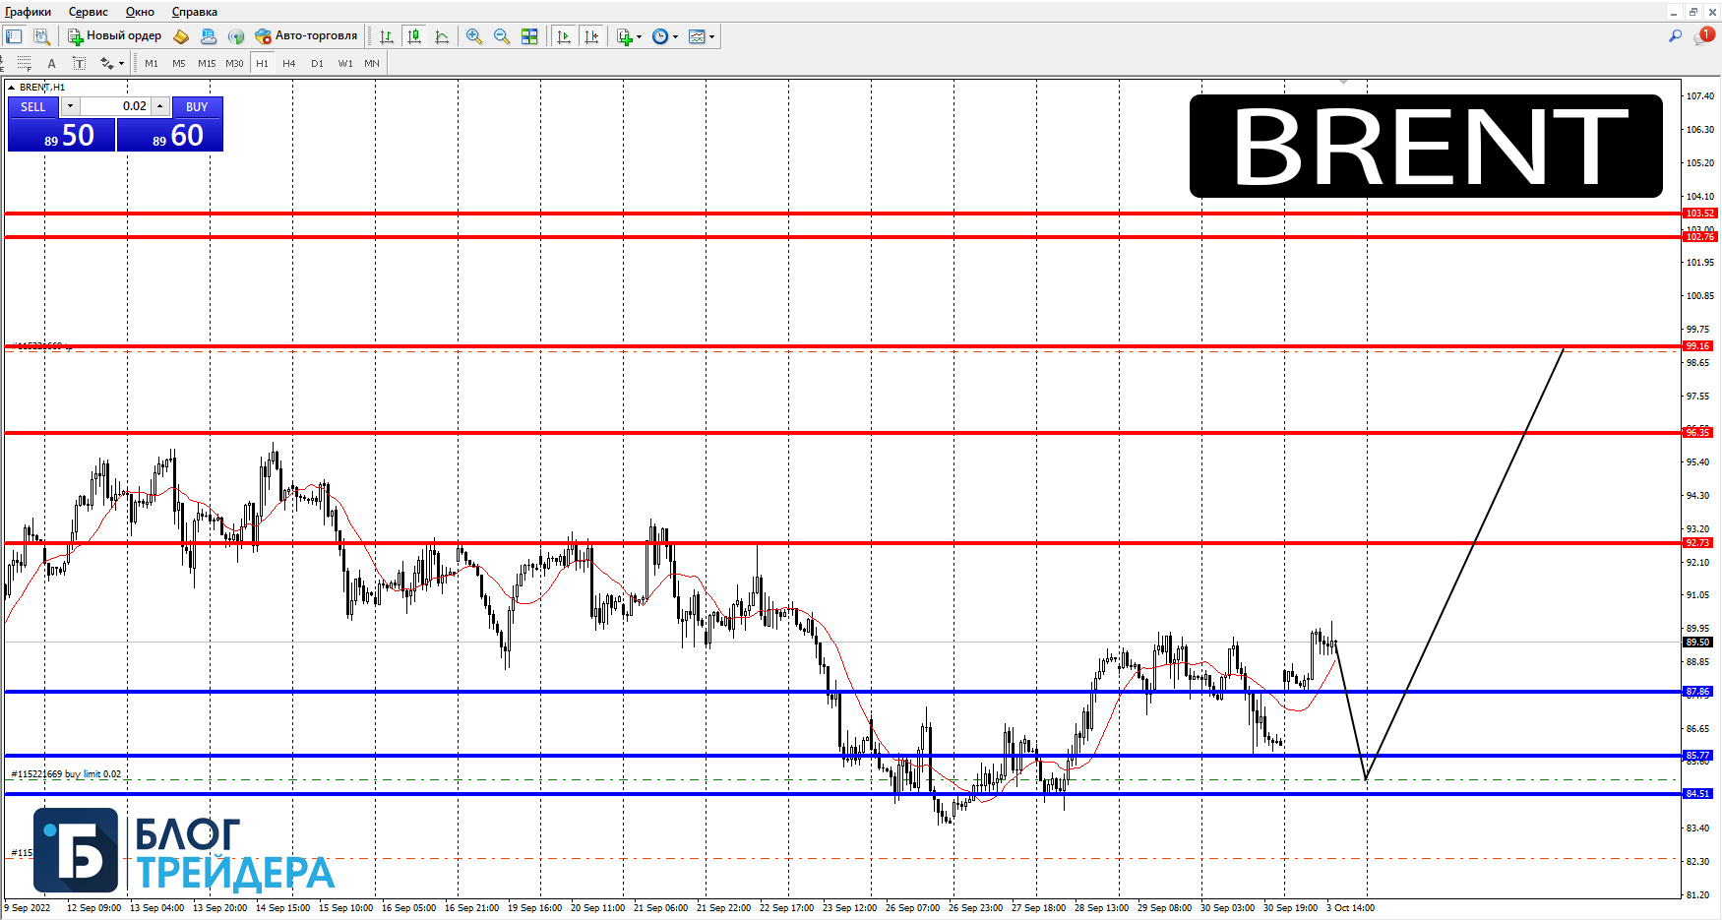Open the Terminal panel icon

[14, 36]
